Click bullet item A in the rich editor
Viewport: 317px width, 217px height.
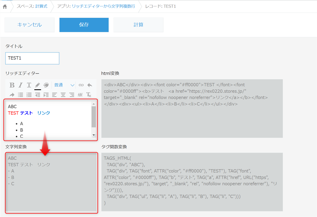point(22,124)
